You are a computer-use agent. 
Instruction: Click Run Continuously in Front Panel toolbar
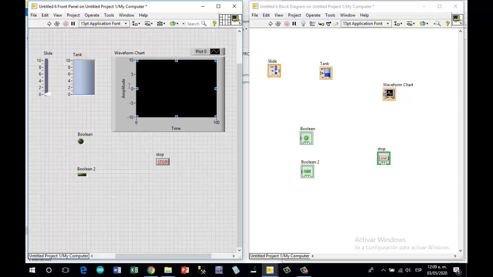pos(57,24)
